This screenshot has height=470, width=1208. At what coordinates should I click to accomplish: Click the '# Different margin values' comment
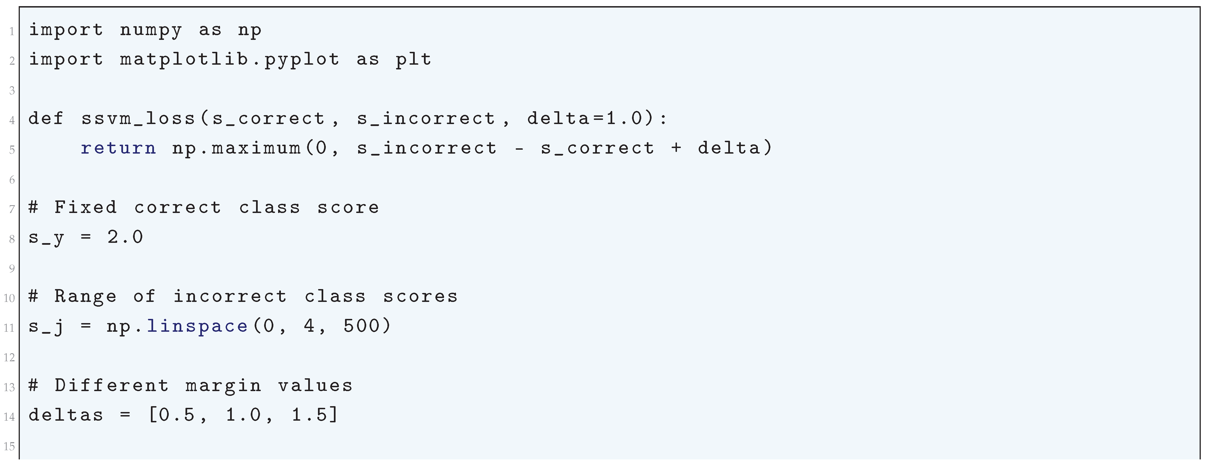click(x=191, y=385)
